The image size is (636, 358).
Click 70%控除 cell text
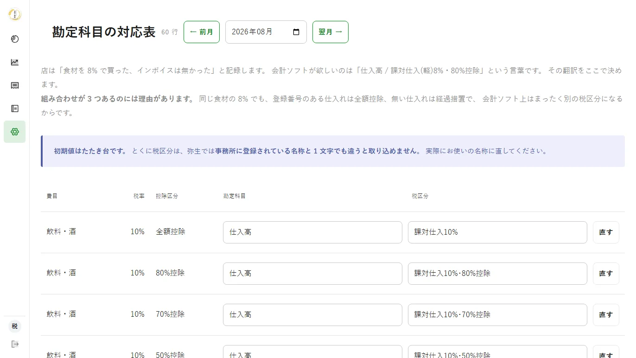pyautogui.click(x=170, y=314)
